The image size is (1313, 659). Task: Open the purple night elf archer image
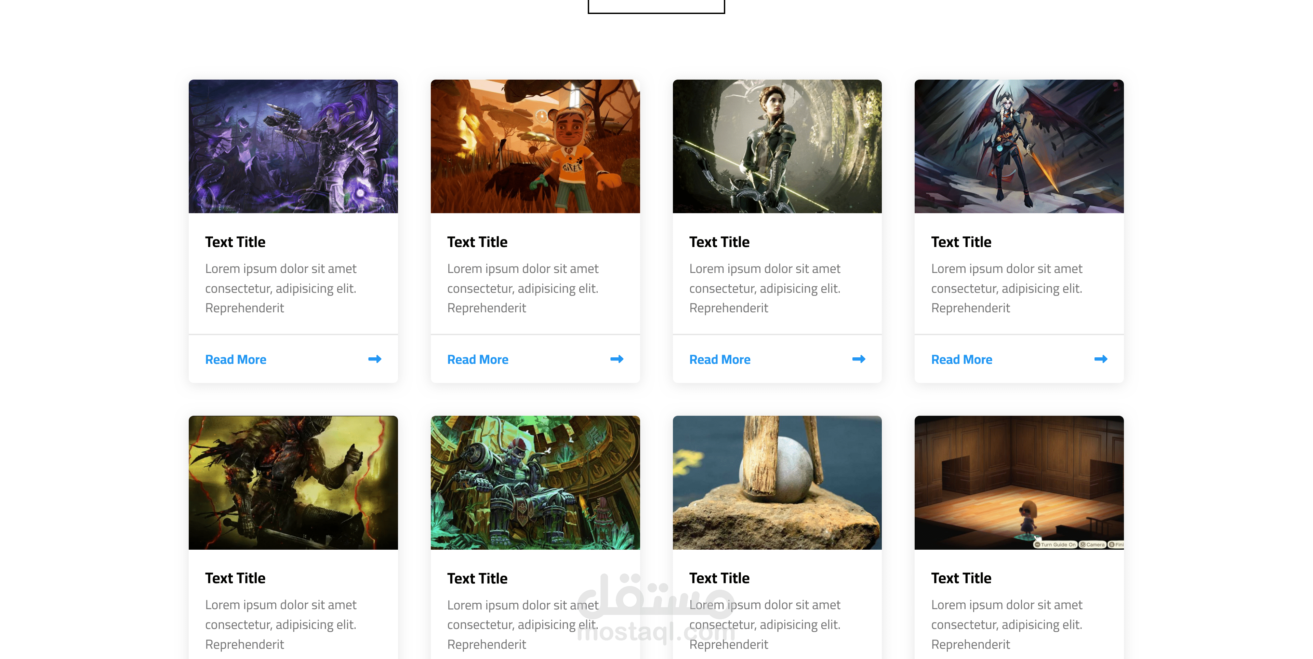coord(293,146)
